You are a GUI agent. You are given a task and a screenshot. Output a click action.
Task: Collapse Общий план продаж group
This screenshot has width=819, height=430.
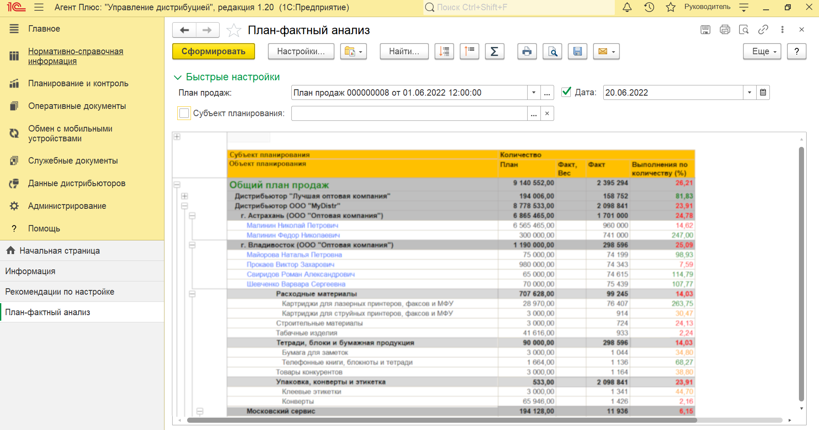[177, 185]
